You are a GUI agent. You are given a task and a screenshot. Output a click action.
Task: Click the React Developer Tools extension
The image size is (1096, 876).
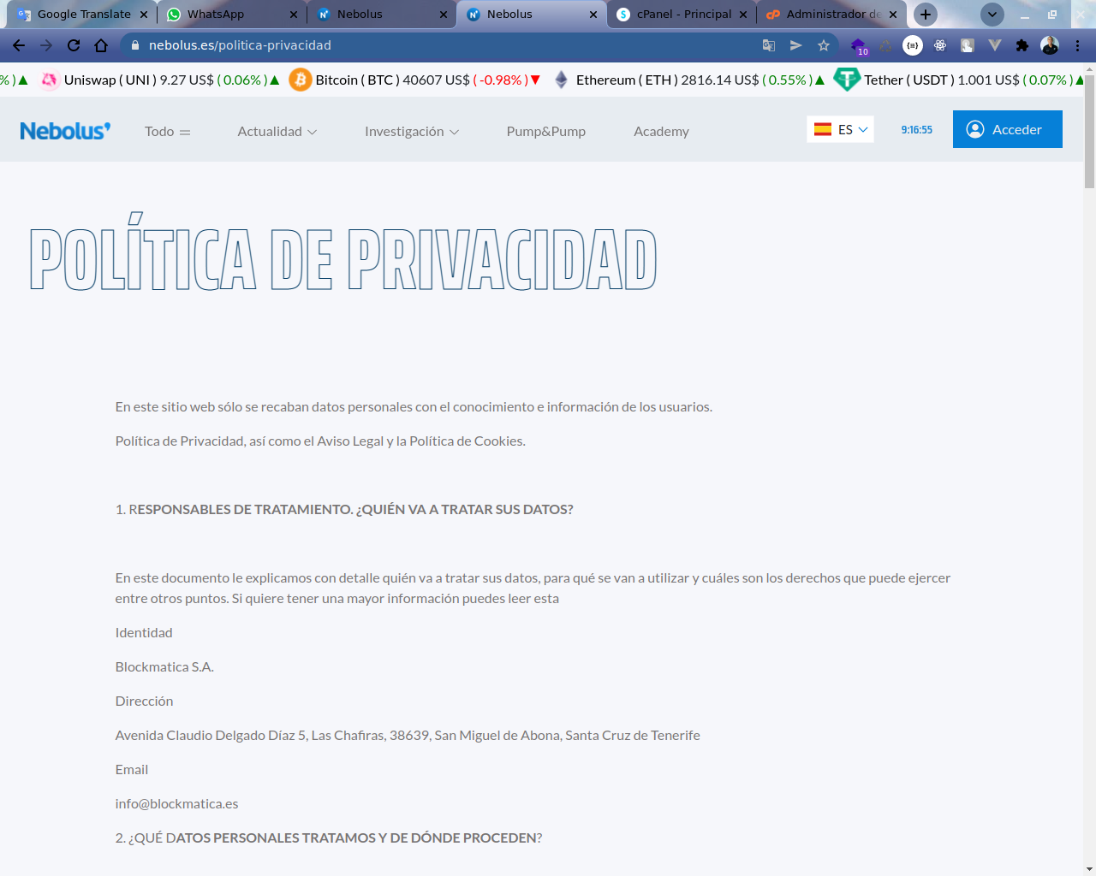pos(940,45)
